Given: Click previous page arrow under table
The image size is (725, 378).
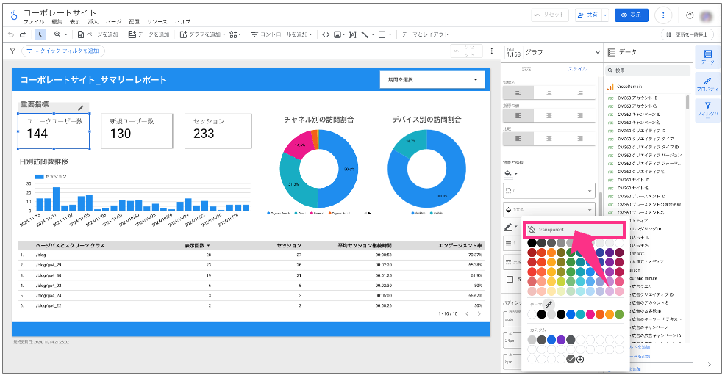Looking at the screenshot, I should [467, 314].
